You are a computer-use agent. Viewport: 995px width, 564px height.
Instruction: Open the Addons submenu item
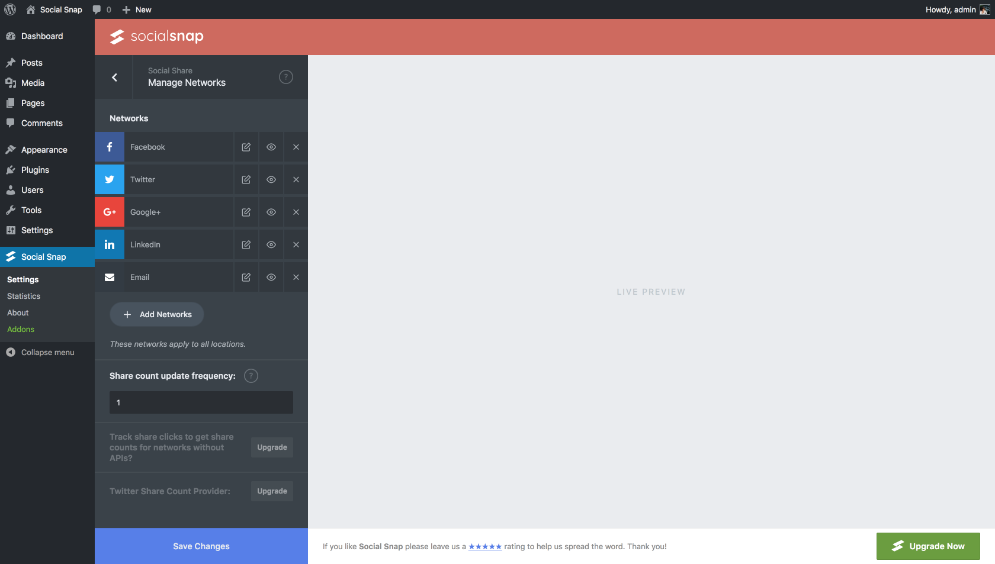coord(21,329)
